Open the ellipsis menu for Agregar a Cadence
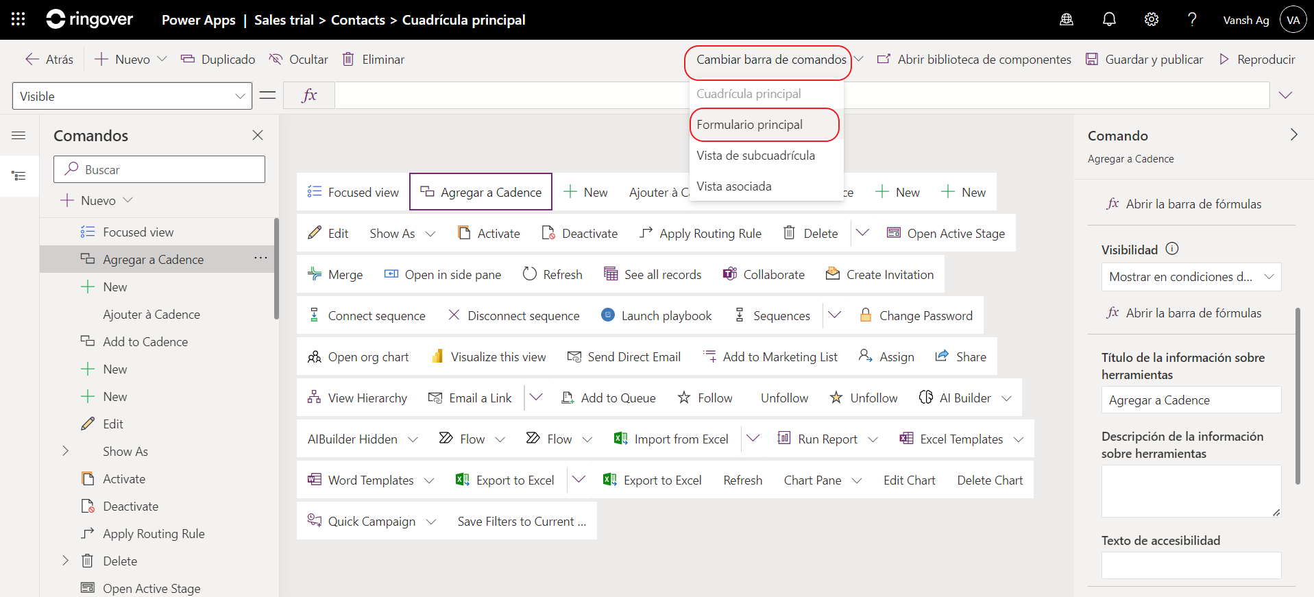This screenshot has height=597, width=1314. click(x=260, y=258)
